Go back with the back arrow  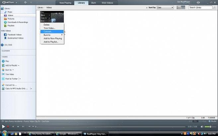click(x=26, y=2)
